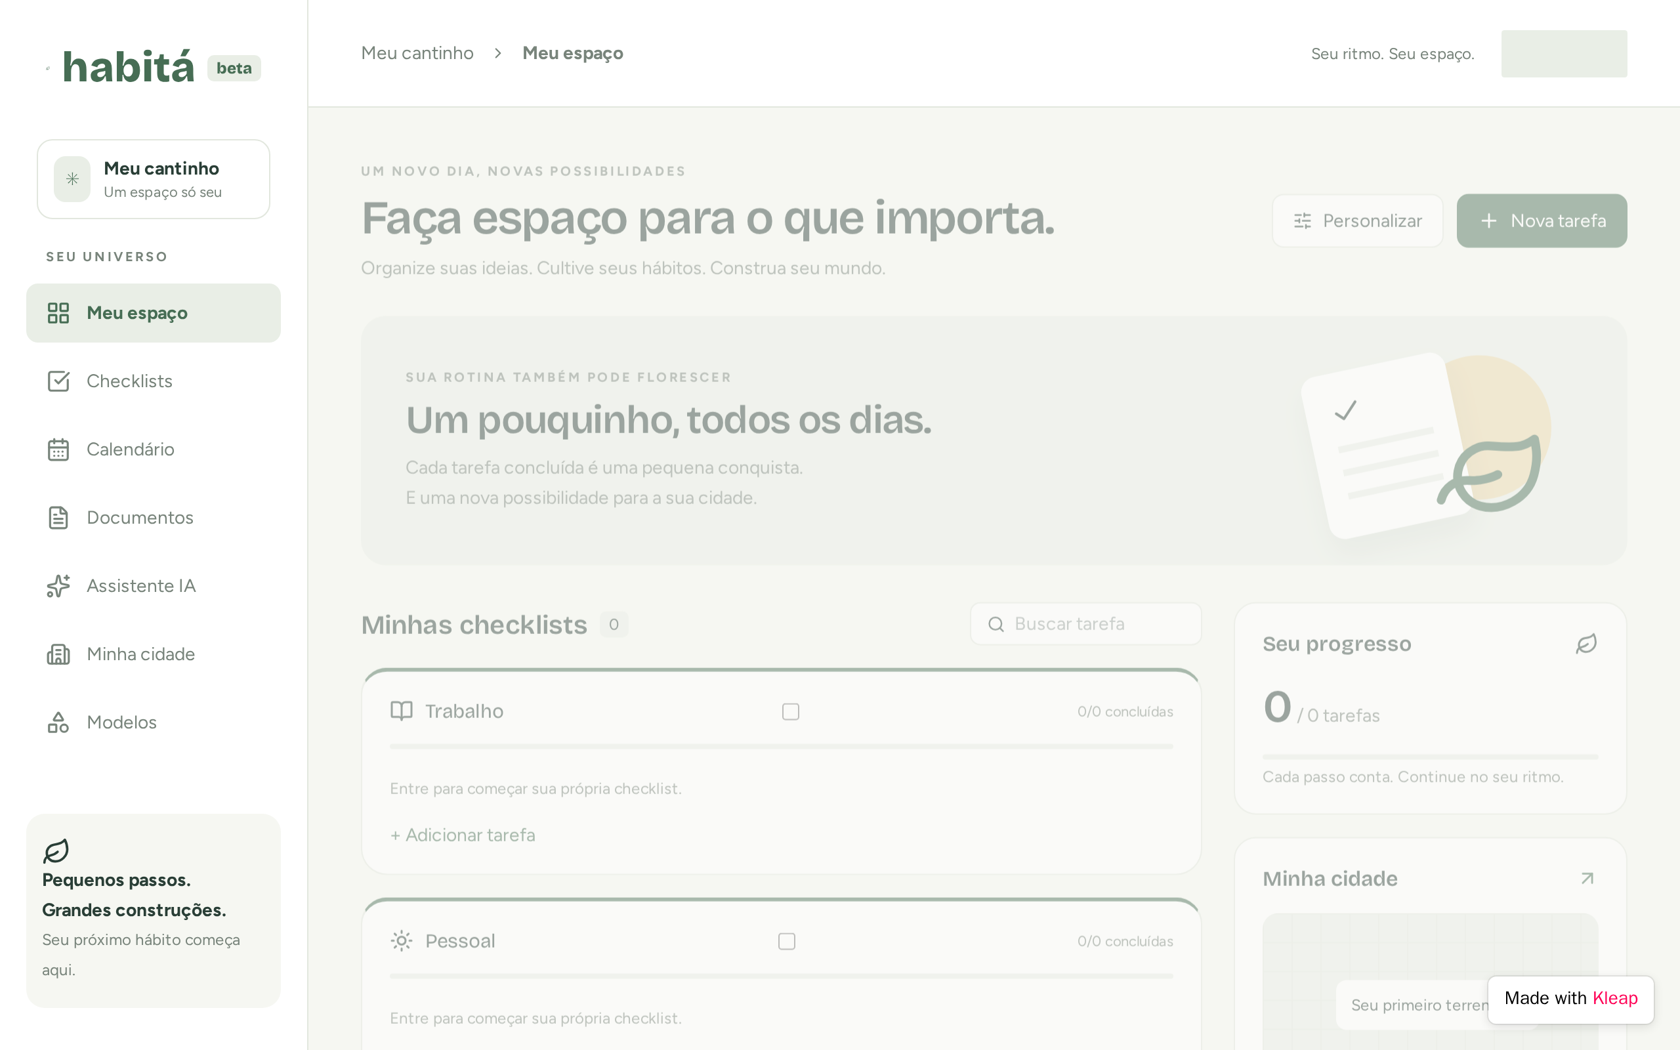The image size is (1680, 1050).
Task: Click Meu espaço breadcrumb text
Action: point(573,53)
